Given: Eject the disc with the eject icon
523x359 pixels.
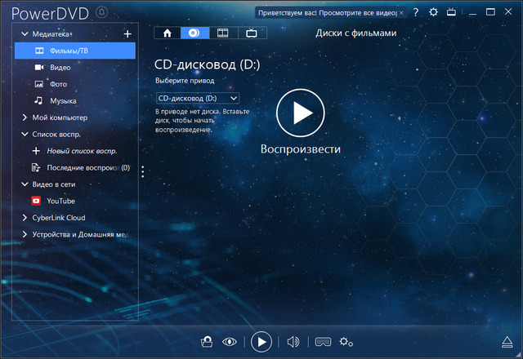Looking at the screenshot, I should click(505, 342).
